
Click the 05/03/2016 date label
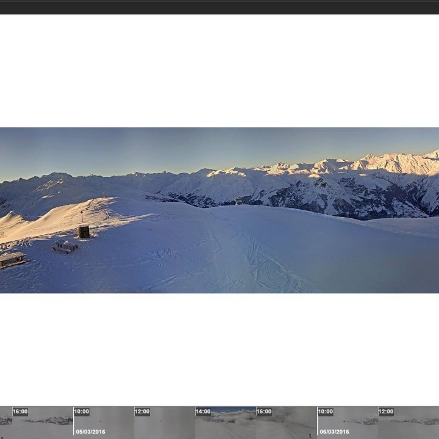[90, 432]
